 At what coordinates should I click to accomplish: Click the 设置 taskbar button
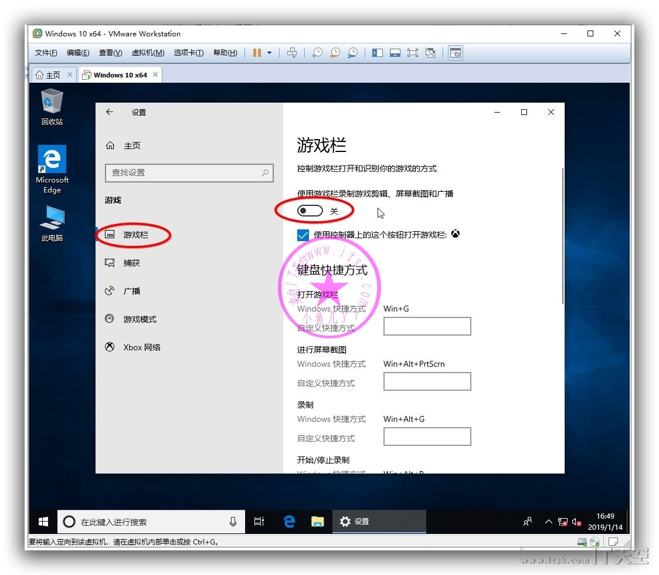[379, 522]
